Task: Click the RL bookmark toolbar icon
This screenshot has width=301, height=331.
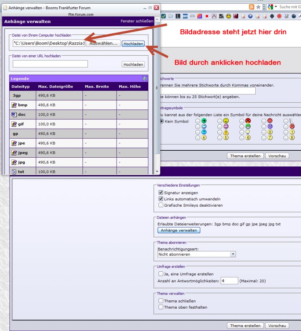Action: pos(221,16)
